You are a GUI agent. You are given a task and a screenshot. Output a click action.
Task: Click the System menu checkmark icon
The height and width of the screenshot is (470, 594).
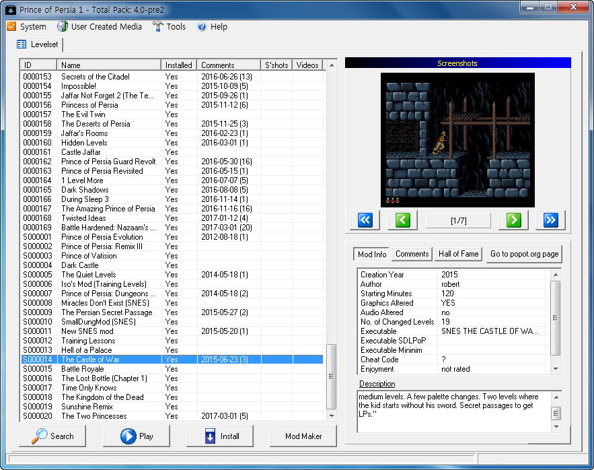pyautogui.click(x=11, y=26)
